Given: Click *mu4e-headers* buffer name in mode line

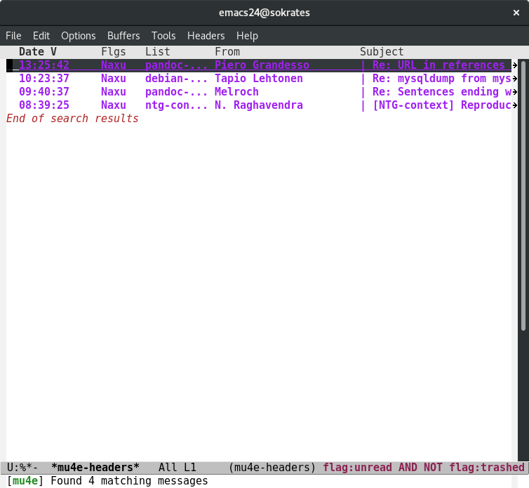Looking at the screenshot, I should click(x=95, y=468).
